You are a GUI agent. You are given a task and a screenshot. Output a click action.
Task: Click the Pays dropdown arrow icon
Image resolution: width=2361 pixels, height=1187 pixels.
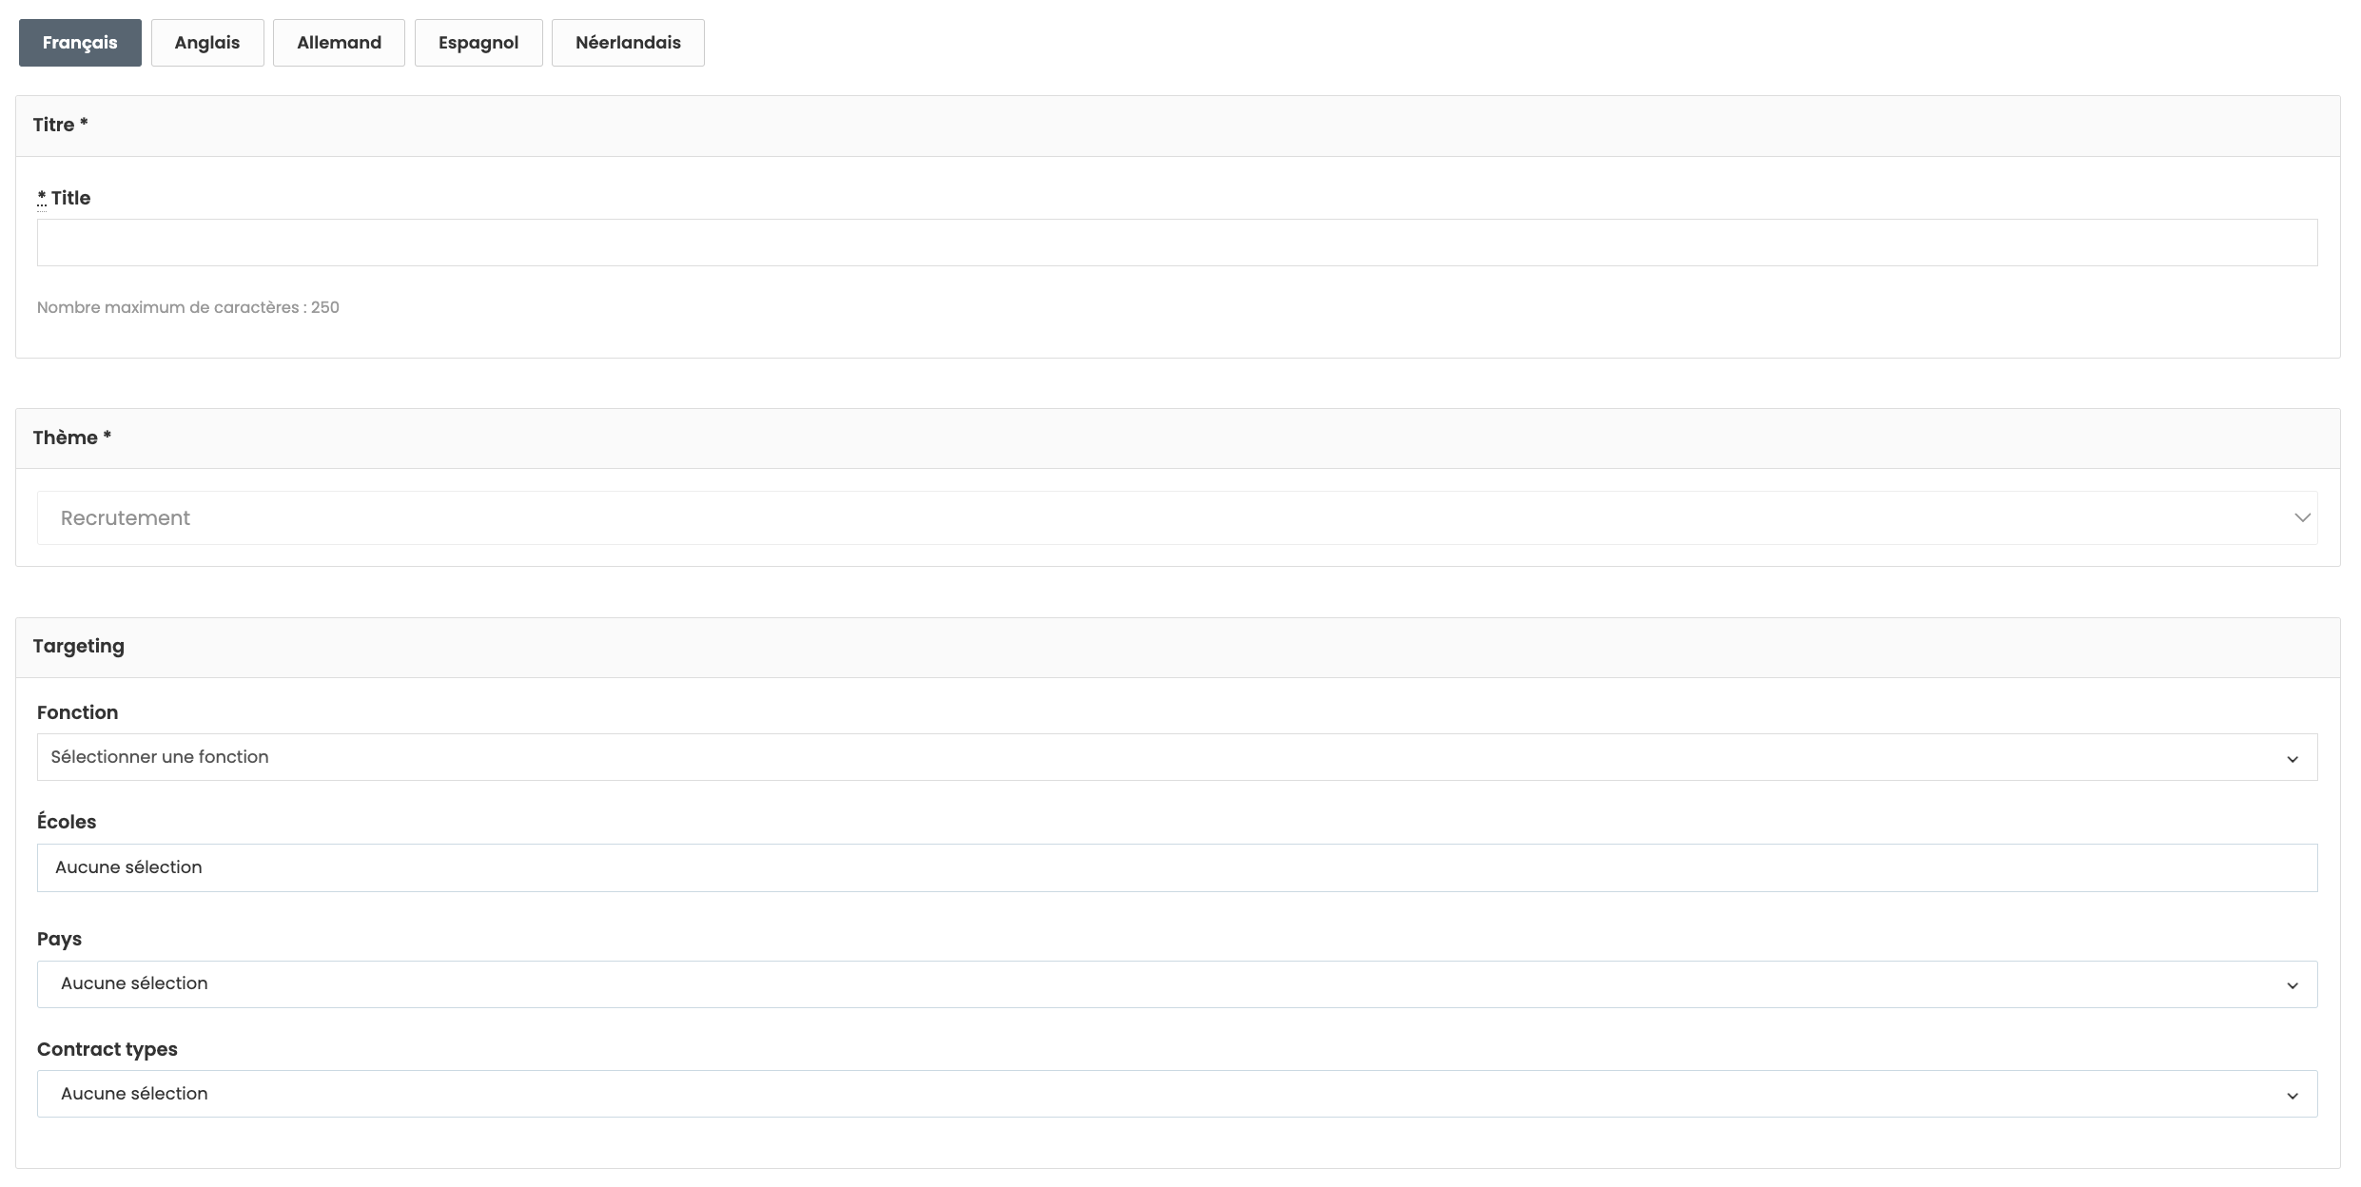pos(2292,985)
